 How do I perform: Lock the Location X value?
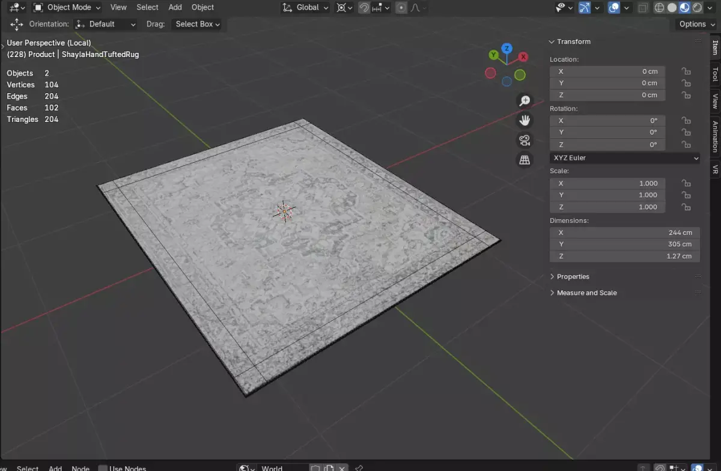686,71
